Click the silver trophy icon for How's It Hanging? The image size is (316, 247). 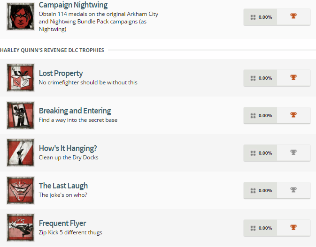(293, 153)
